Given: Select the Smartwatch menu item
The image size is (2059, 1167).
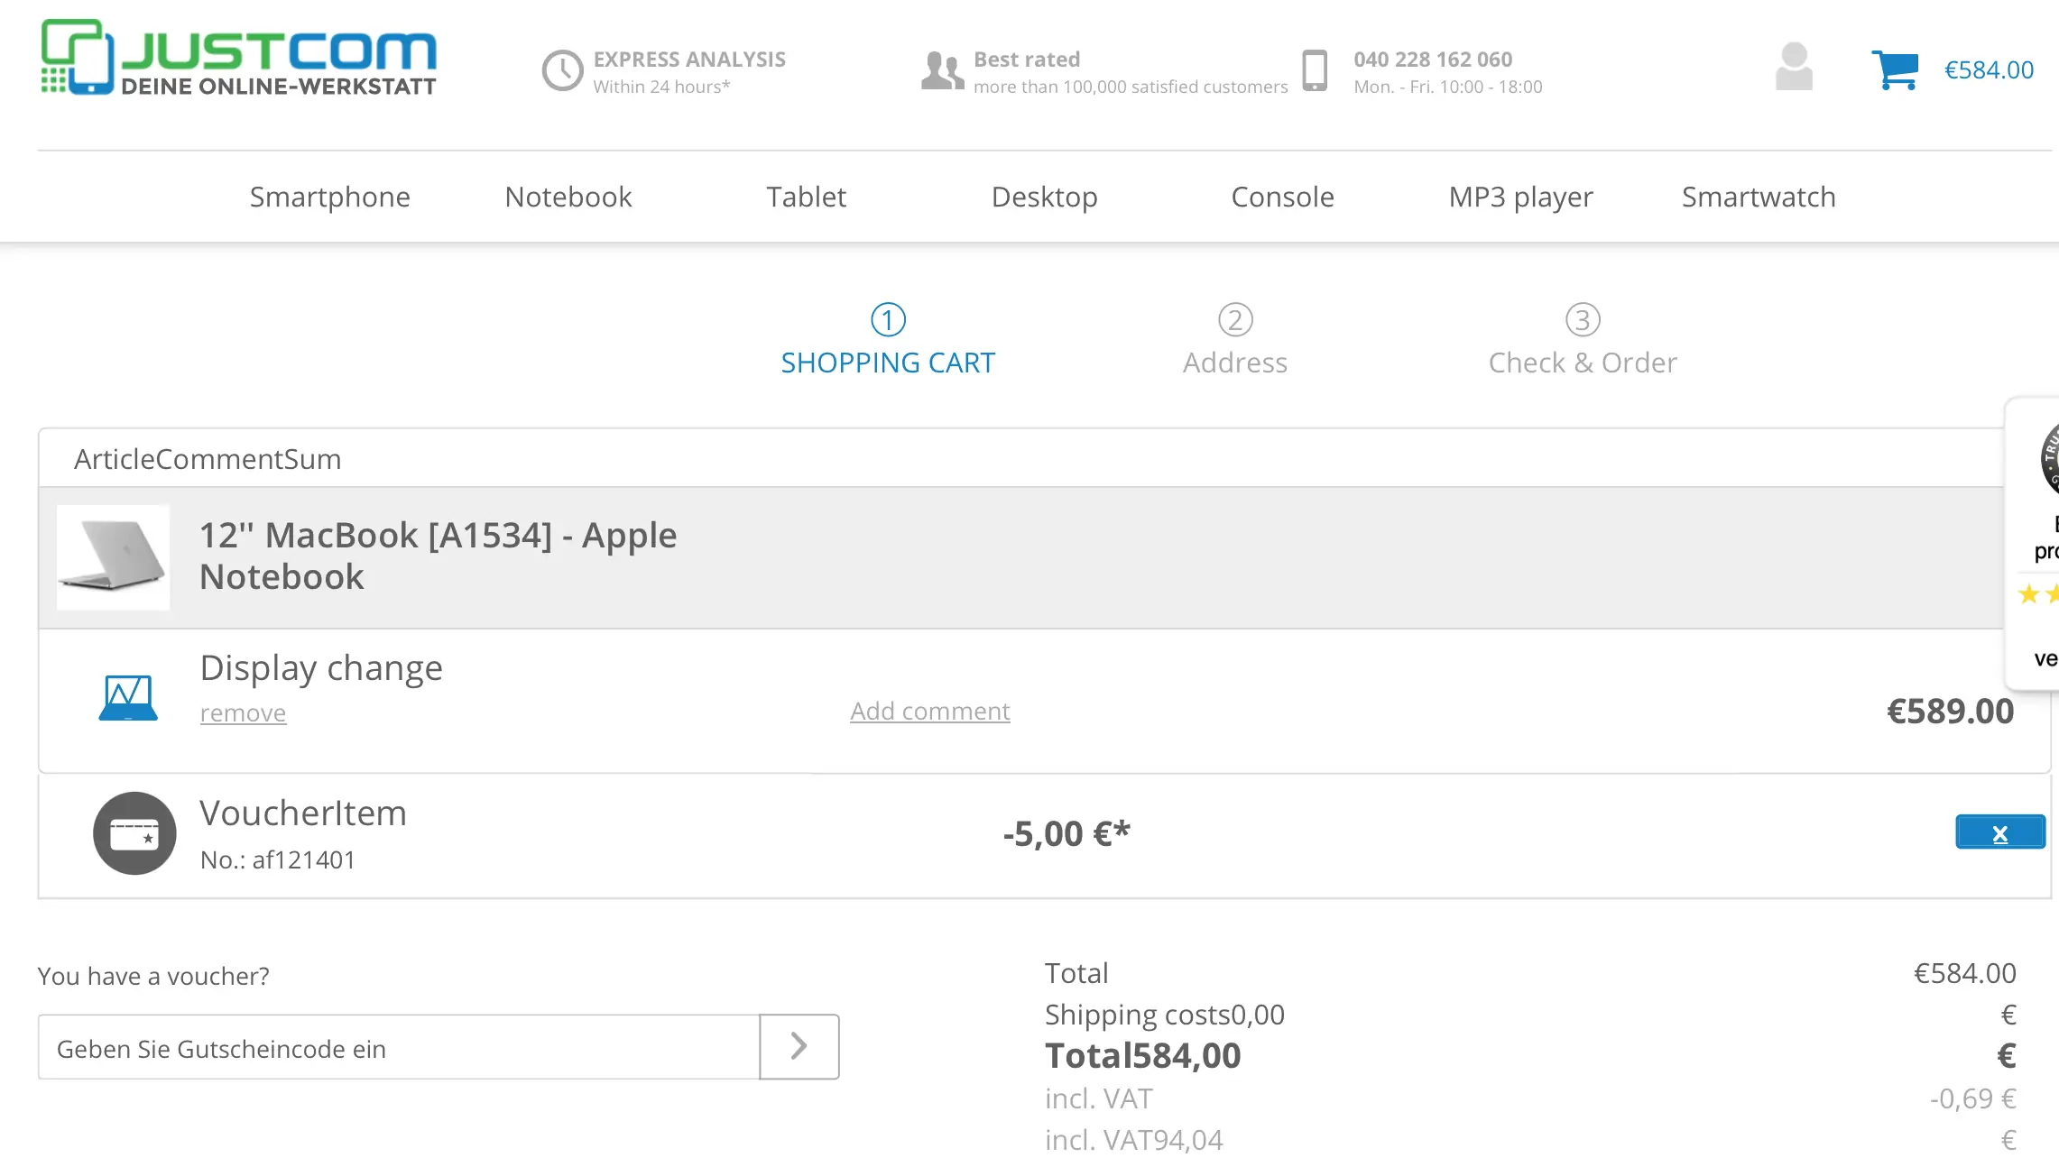Looking at the screenshot, I should point(1758,197).
